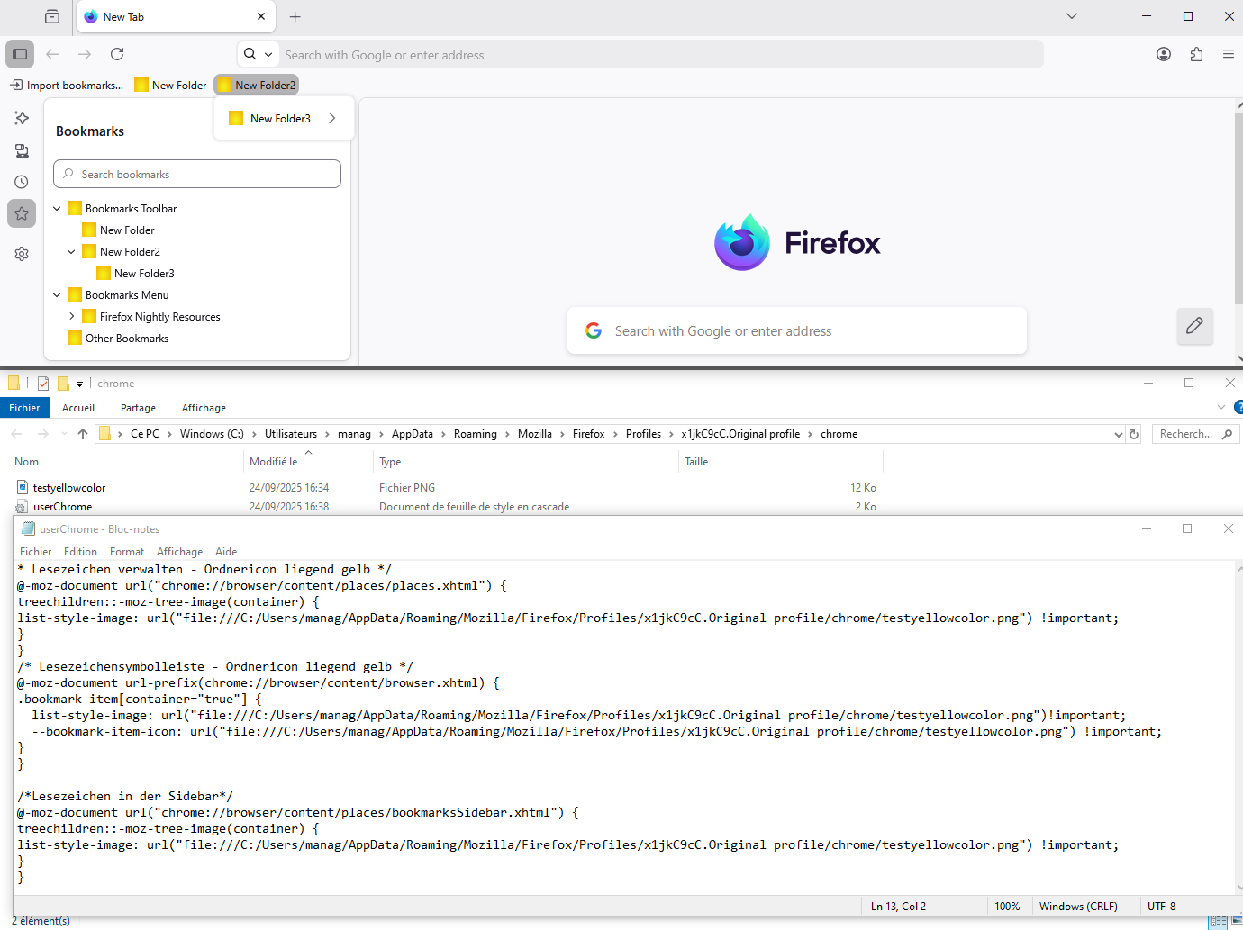Click Import bookmarks toolbar button
This screenshot has width=1243, height=930.
(x=67, y=86)
